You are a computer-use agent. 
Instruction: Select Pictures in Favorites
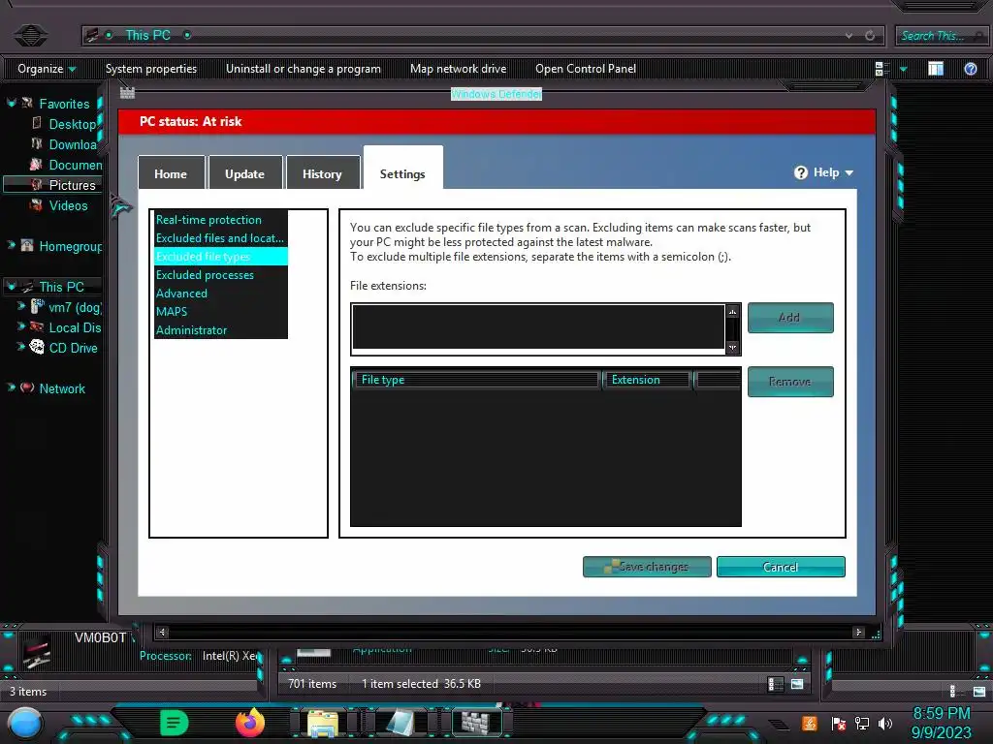72,185
